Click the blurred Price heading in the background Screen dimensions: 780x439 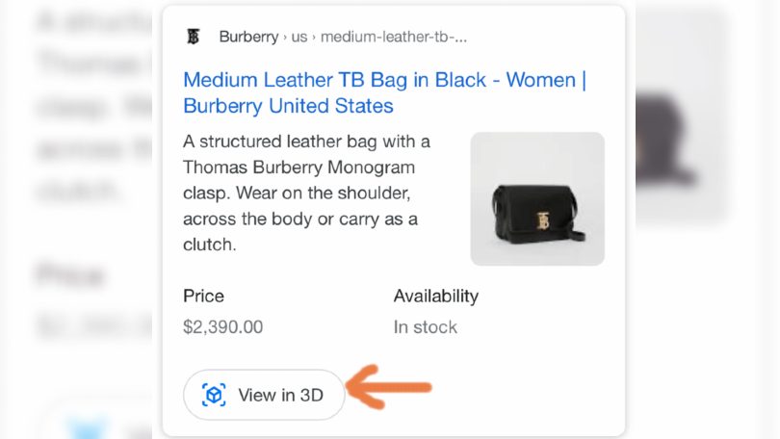click(x=69, y=277)
